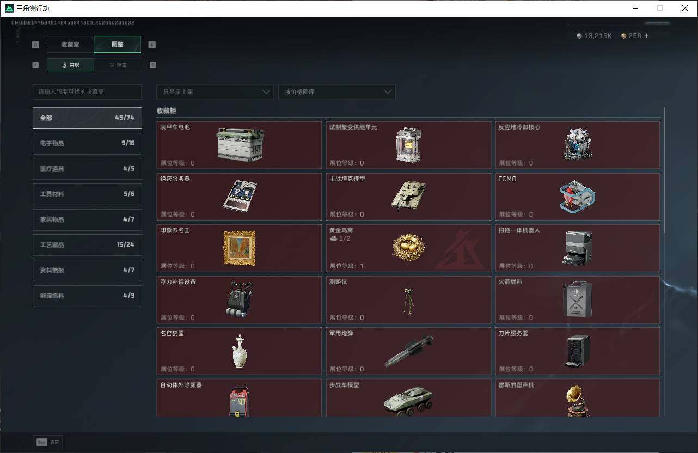Image resolution: width=698 pixels, height=453 pixels.
Task: Click the 收藏柜 section heading
Action: tap(167, 111)
